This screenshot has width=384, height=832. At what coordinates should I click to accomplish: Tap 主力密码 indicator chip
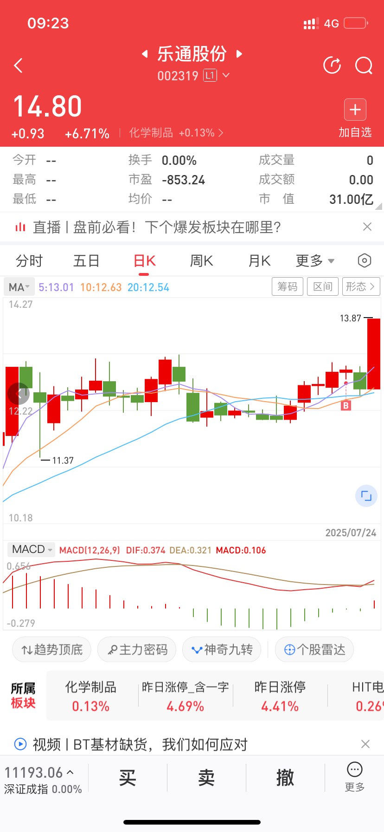click(x=137, y=649)
